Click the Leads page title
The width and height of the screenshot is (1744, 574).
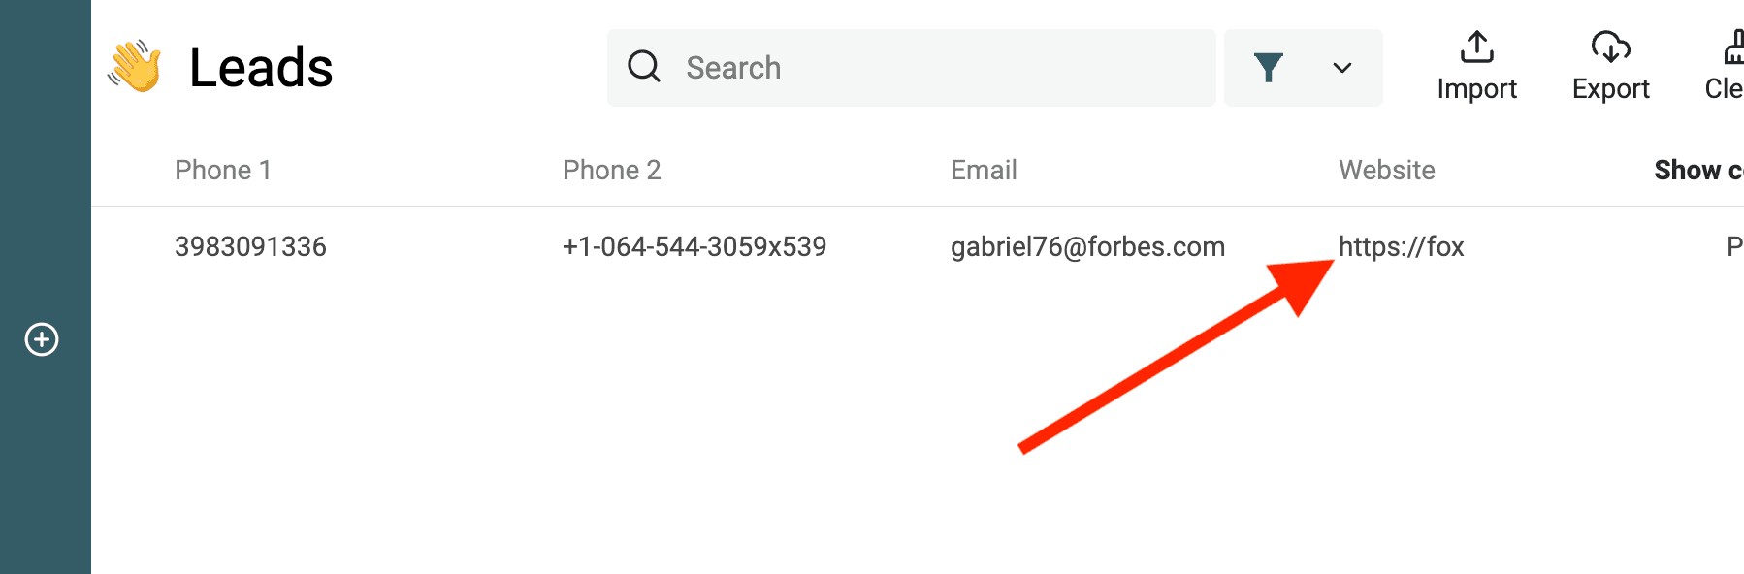coord(261,68)
